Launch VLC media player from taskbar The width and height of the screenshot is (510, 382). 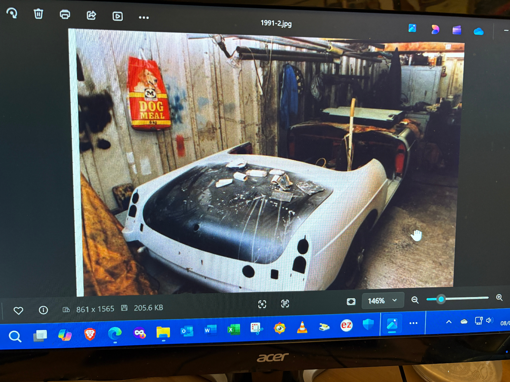302,327
